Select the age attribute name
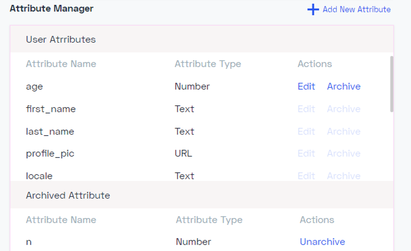 (x=34, y=87)
